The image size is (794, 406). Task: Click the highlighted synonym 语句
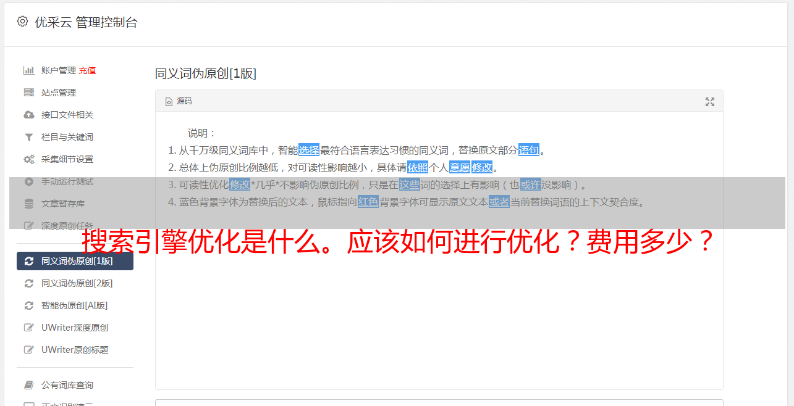pyautogui.click(x=529, y=150)
